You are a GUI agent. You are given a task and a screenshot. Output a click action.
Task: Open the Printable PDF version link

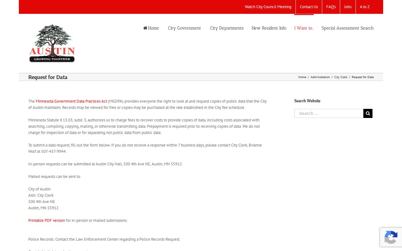pos(46,221)
